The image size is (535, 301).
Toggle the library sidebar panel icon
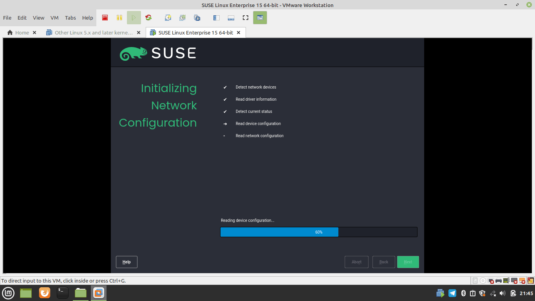point(217,18)
